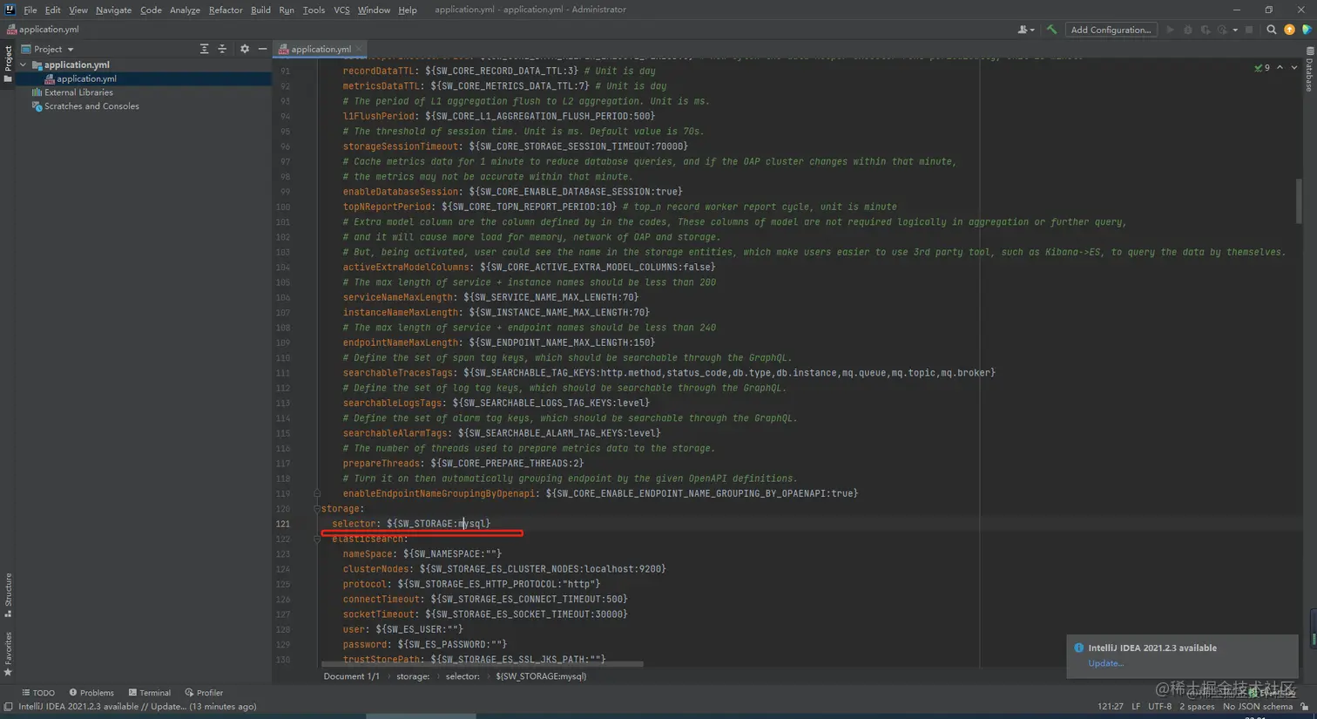Click the Run arrow icon
The width and height of the screenshot is (1317, 719).
[1170, 30]
